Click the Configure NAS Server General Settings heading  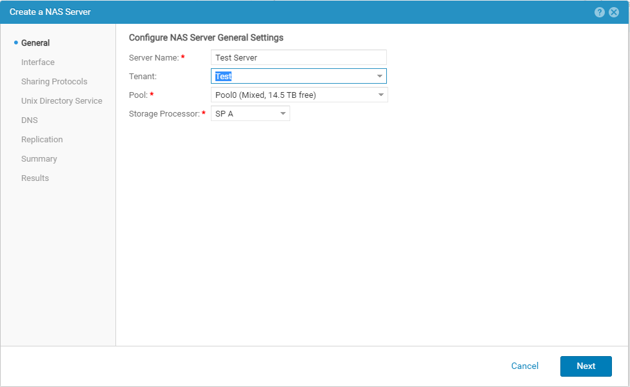[206, 37]
